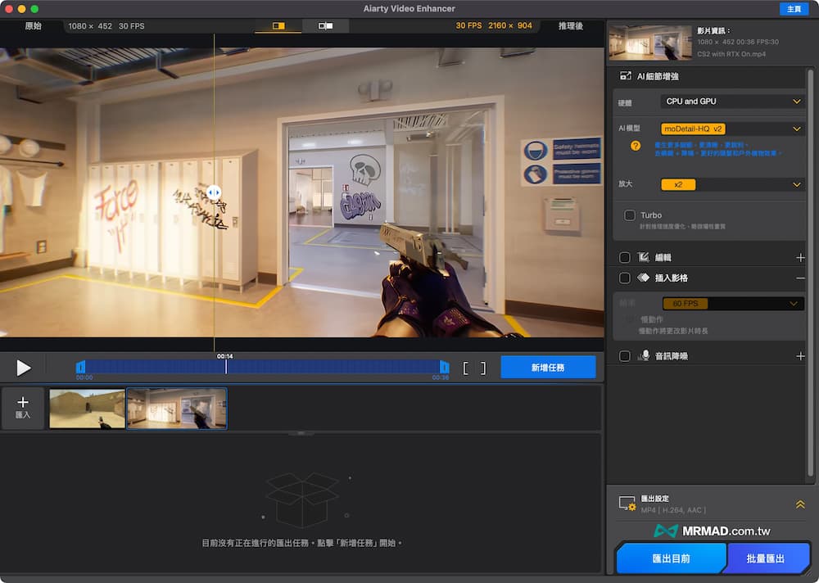This screenshot has width=819, height=583.
Task: Open the CPU and GPU hardware dropdown
Action: pos(732,102)
